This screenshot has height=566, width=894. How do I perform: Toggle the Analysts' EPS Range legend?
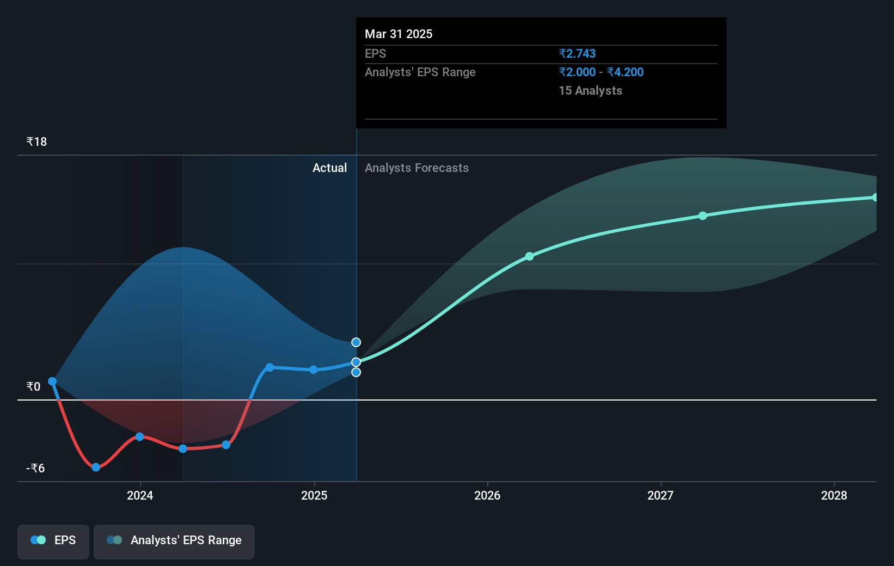tap(174, 542)
